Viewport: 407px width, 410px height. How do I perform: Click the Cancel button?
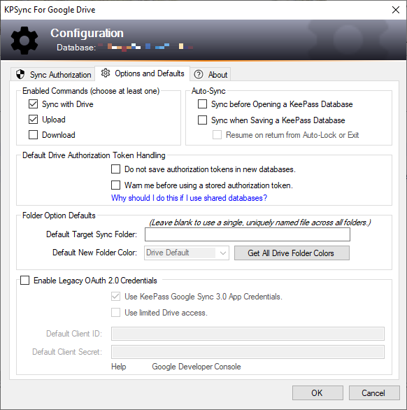pyautogui.click(x=374, y=393)
